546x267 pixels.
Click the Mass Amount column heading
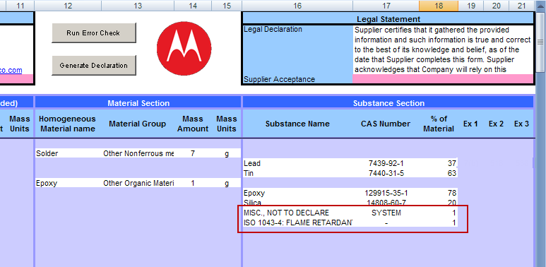(193, 124)
